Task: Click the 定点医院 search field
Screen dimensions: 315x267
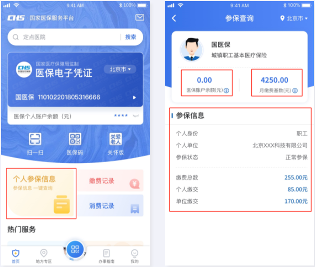Action: coord(66,37)
